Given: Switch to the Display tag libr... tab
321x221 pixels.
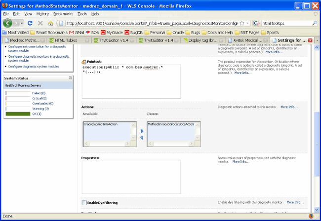Looking at the screenshot, I should [202, 40].
